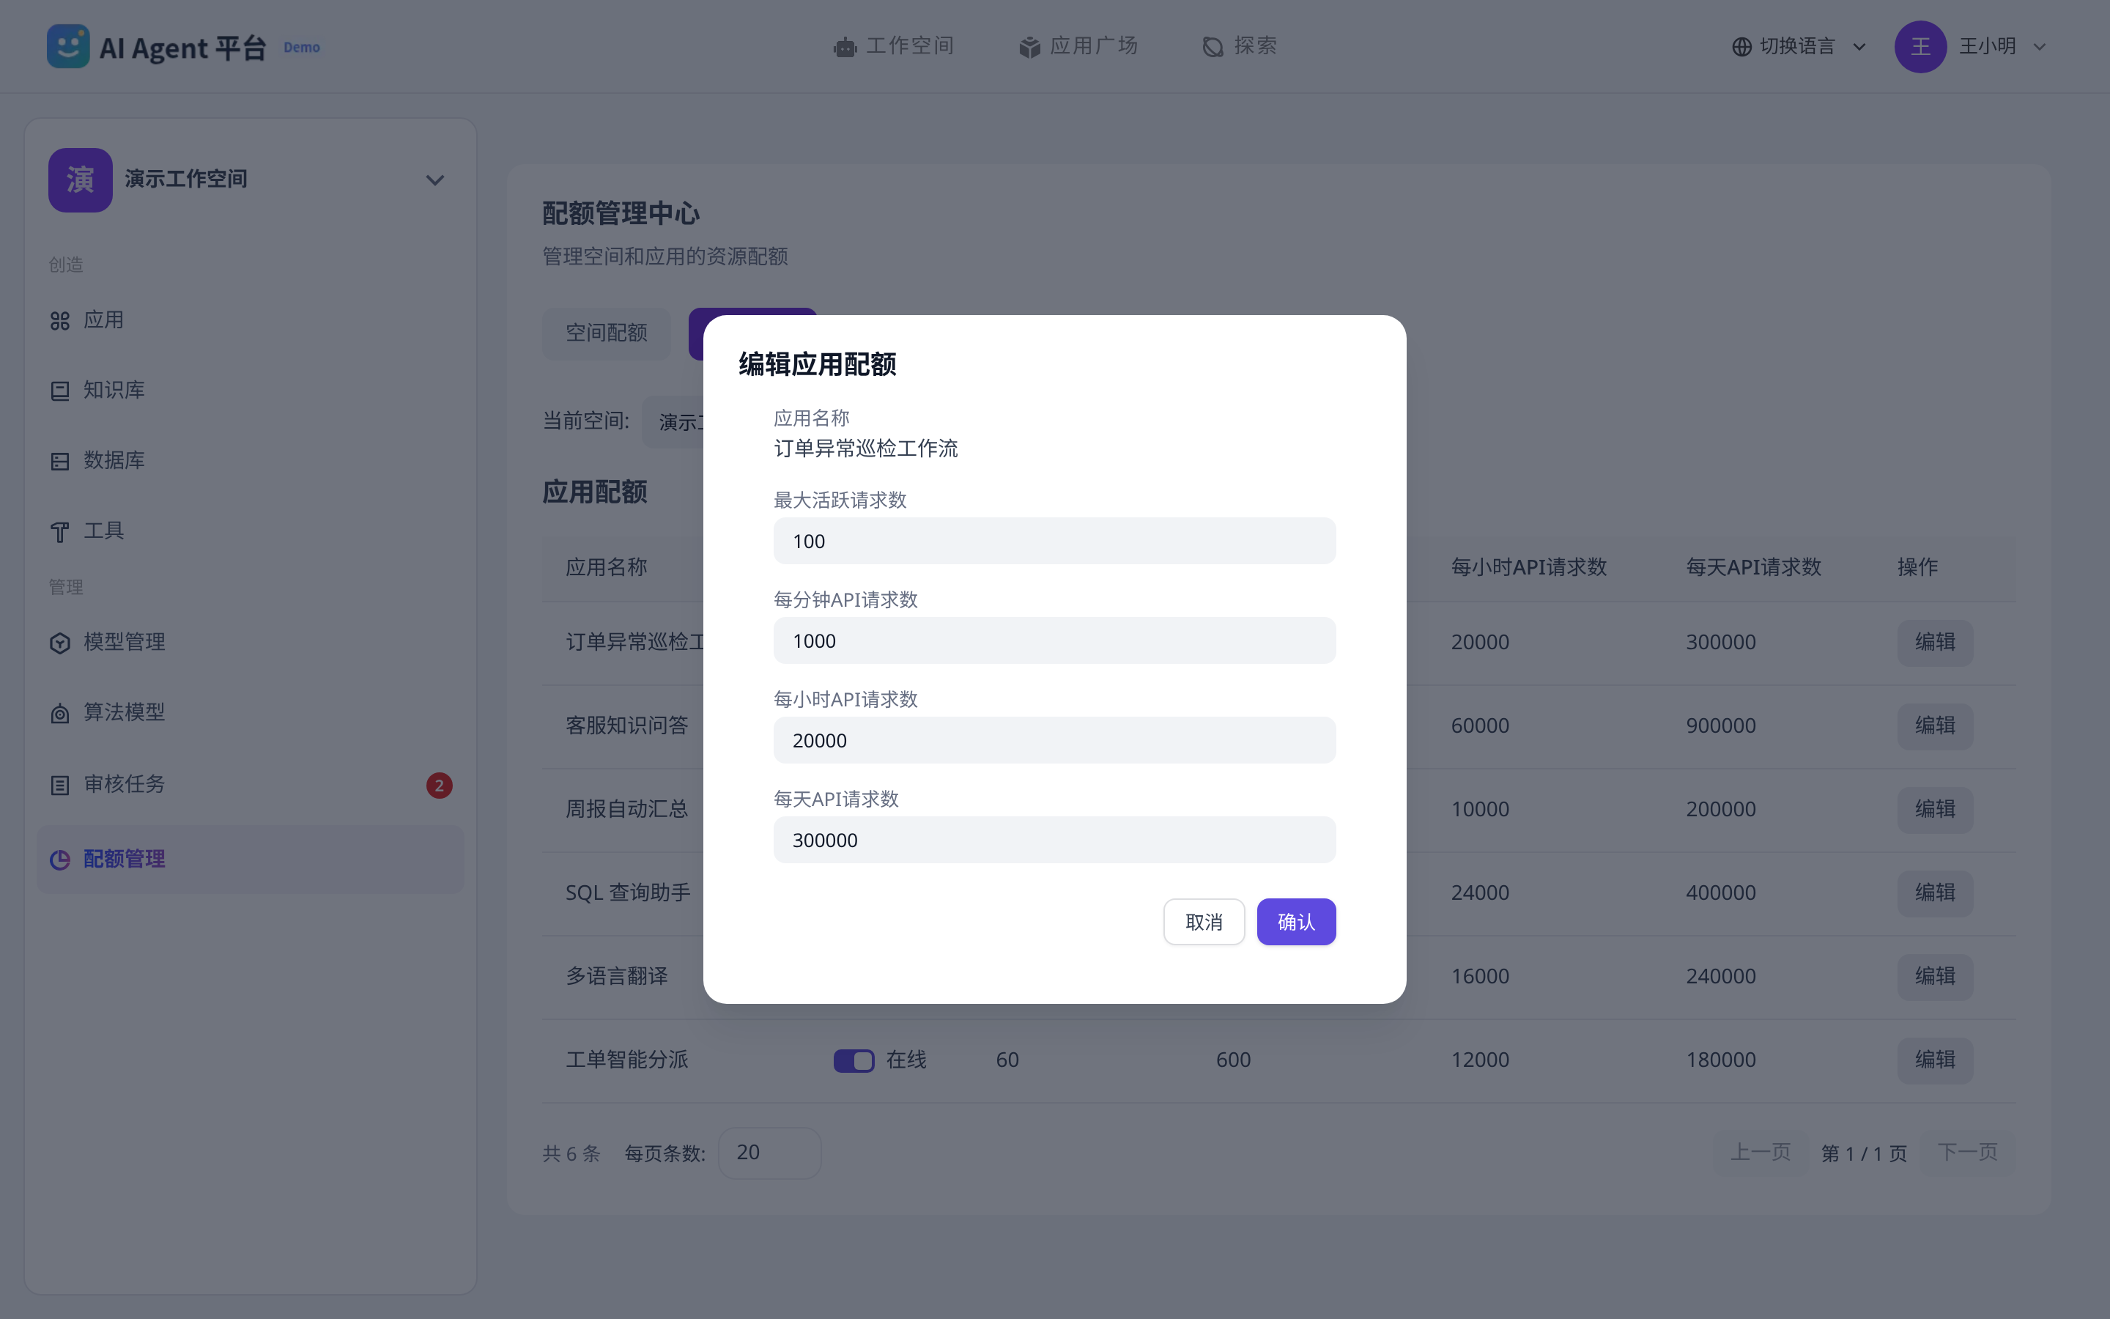Open the 王小明 user menu chevron

point(2040,47)
